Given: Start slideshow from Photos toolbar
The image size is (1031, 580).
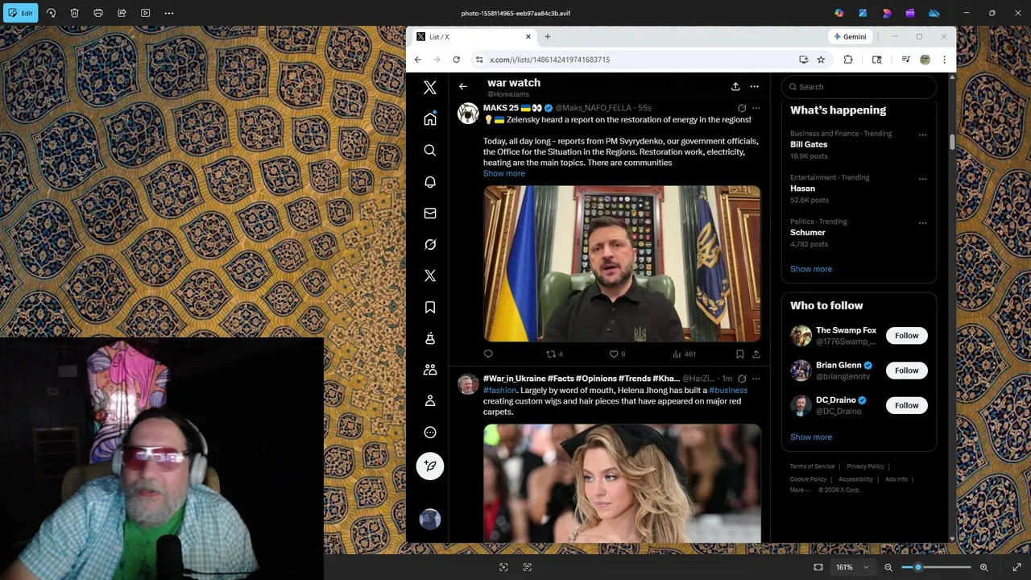Looking at the screenshot, I should click(145, 13).
